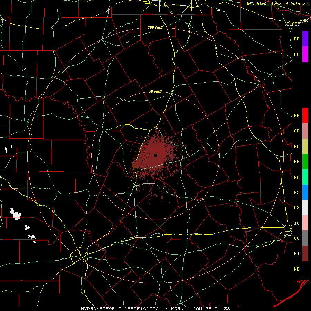Click the HA legend label
Viewport: 311px width, 311px height.
point(297,116)
